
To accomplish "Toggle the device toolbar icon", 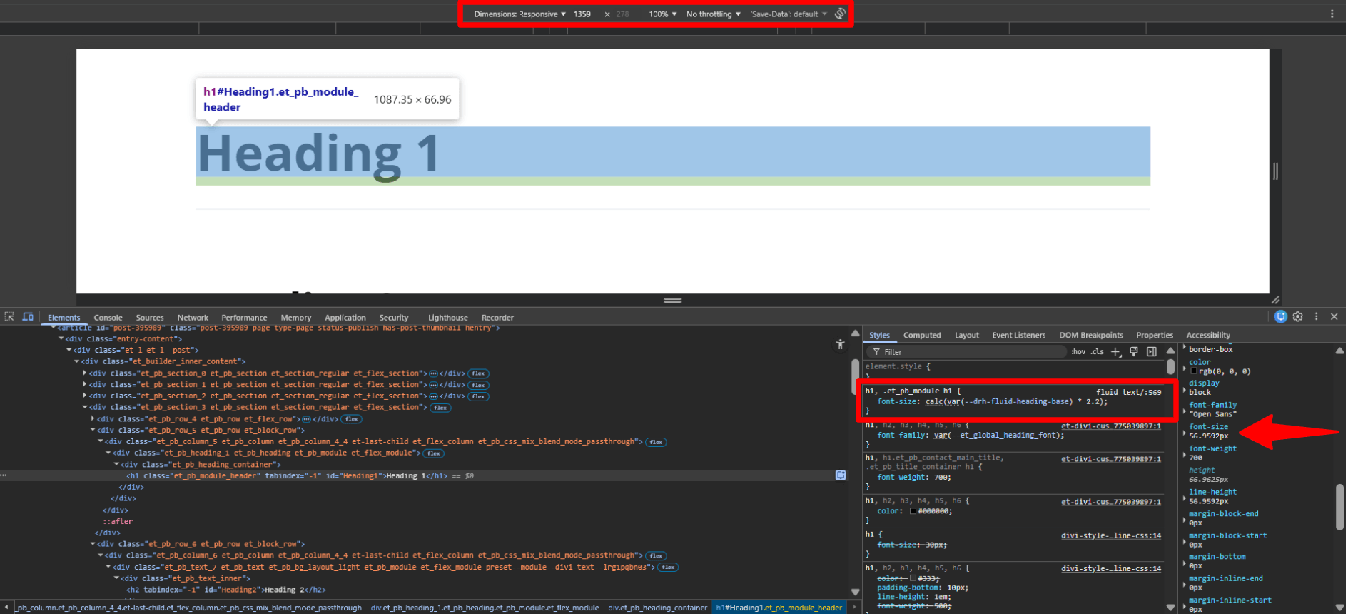I will point(28,317).
